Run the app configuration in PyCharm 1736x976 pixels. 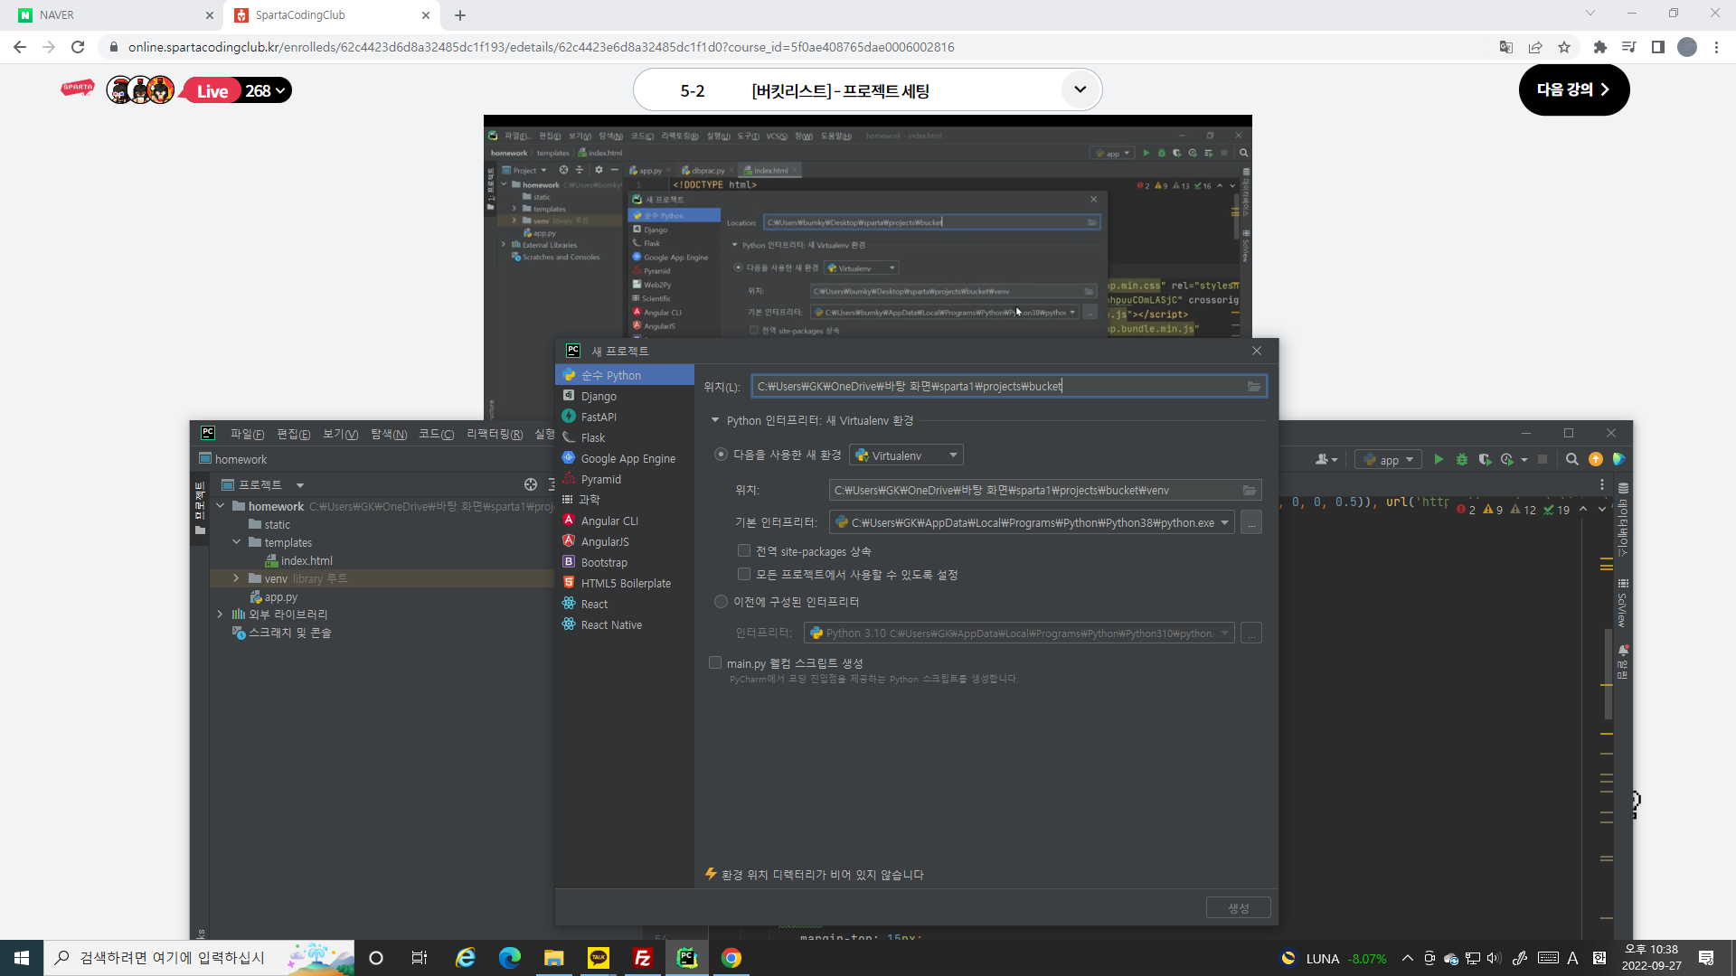pos(1439,459)
